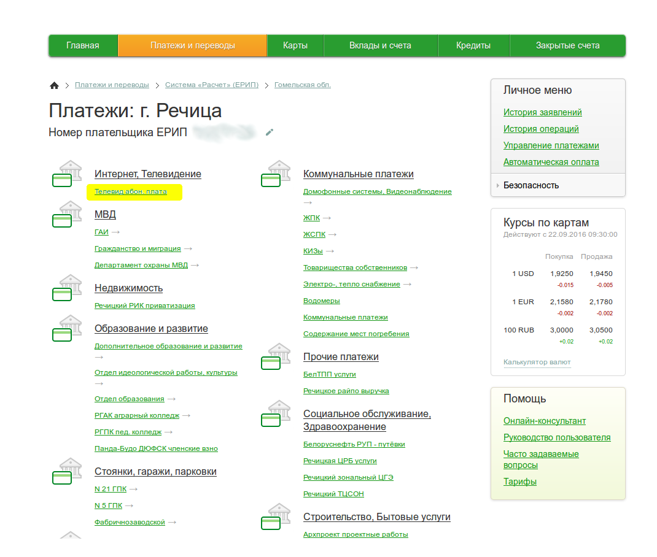Choose Департамент охраны МВД

point(141,266)
